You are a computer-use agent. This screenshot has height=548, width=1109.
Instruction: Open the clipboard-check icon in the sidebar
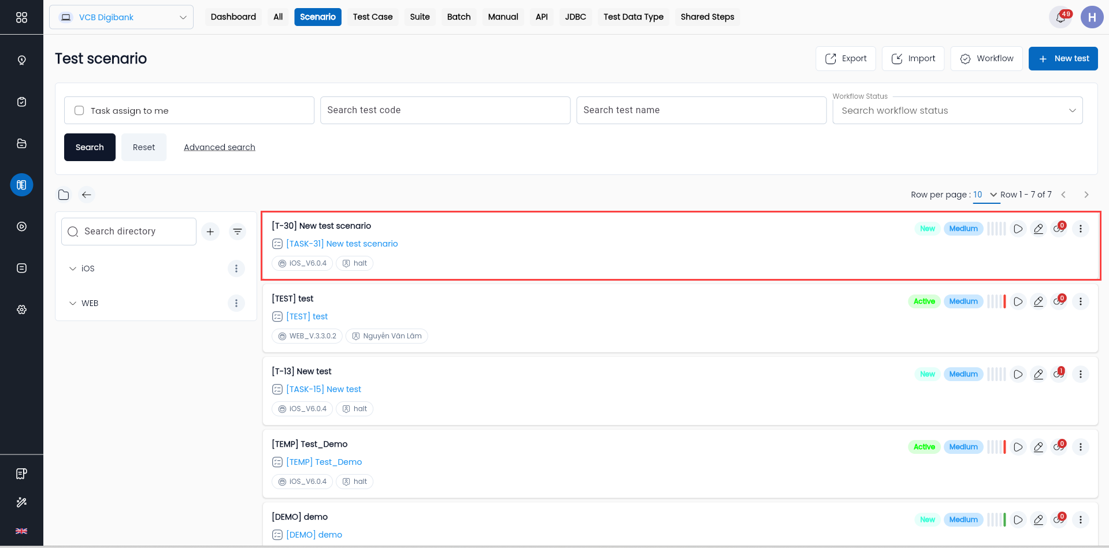21,102
